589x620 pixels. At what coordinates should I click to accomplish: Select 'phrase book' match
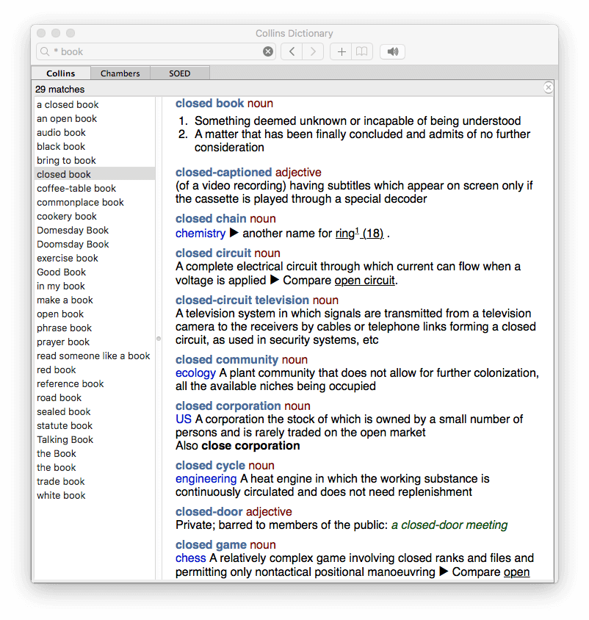pyautogui.click(x=95, y=328)
